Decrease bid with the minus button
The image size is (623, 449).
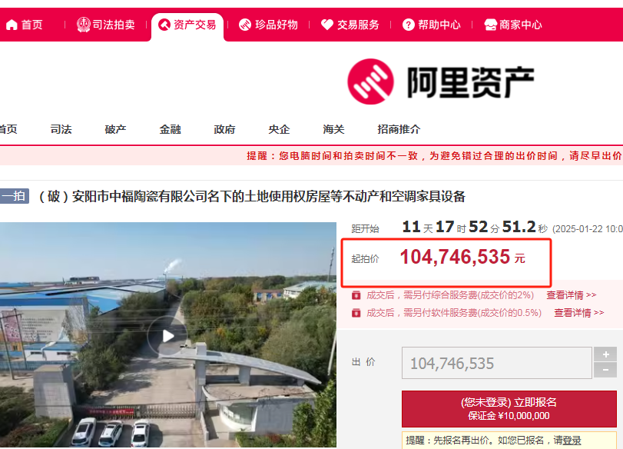click(x=605, y=371)
